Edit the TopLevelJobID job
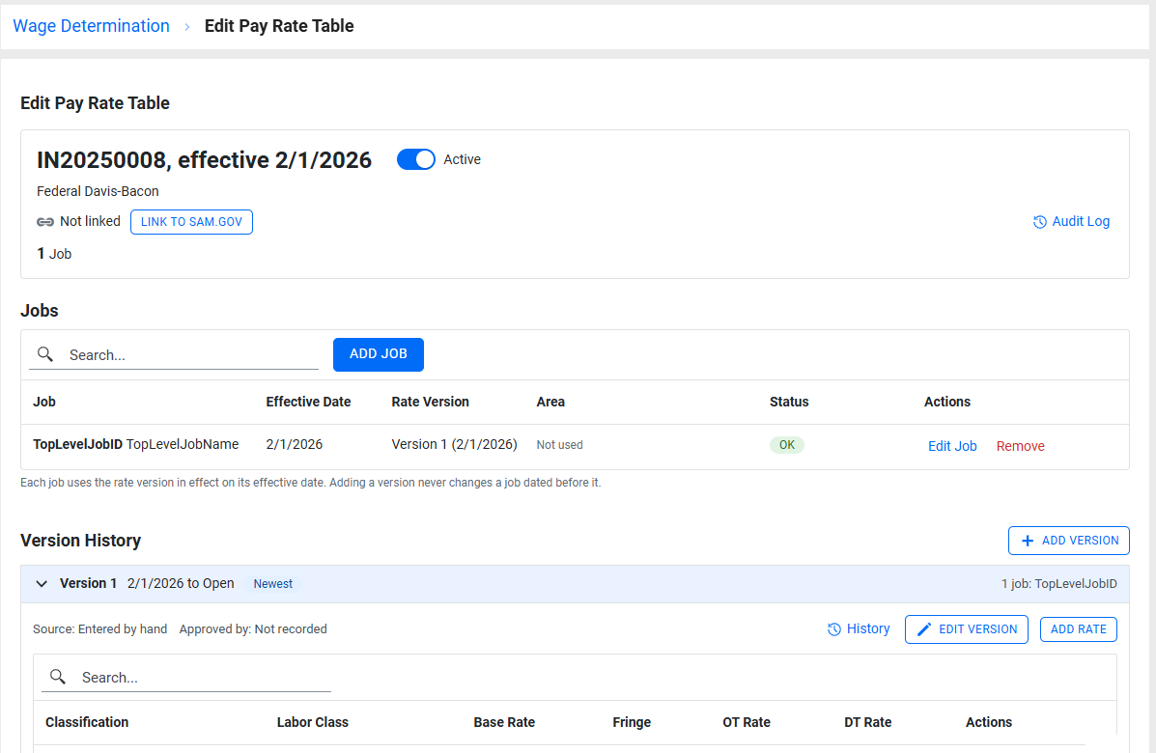This screenshot has width=1156, height=753. point(952,446)
